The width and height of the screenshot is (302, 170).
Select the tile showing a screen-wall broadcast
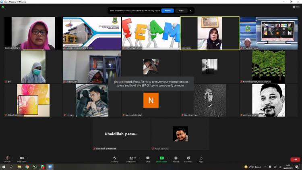click(x=269, y=33)
